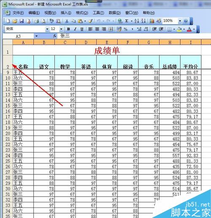Open the 宋体 font name dropdown
Viewport: 211px width, 218px height.
pyautogui.click(x=47, y=29)
